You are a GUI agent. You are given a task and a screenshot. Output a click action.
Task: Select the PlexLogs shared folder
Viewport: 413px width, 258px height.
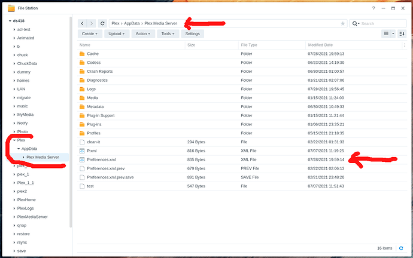point(26,208)
